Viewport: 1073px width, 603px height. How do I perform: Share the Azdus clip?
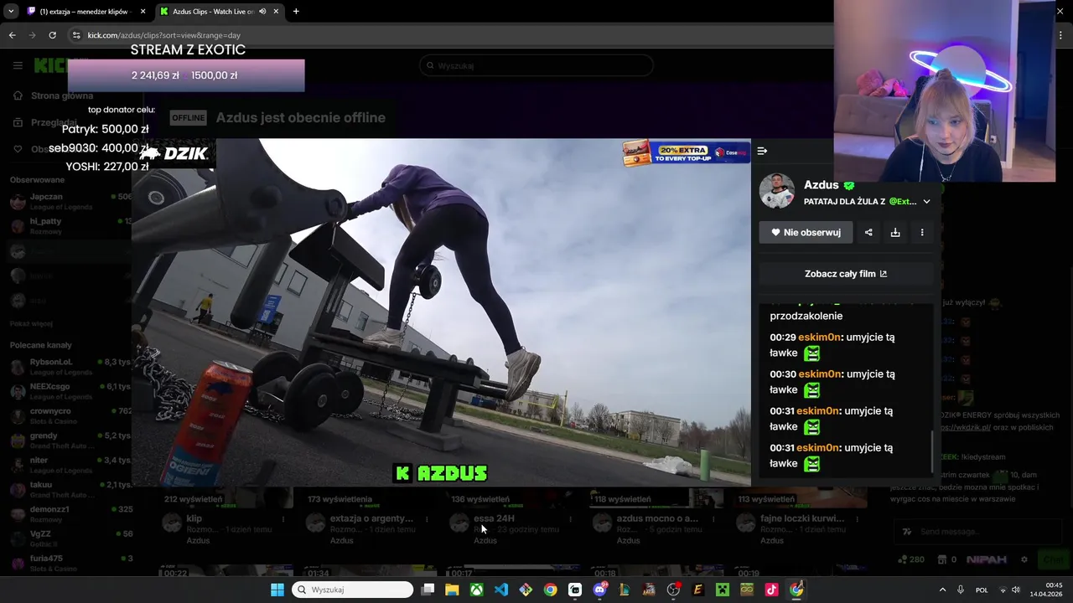868,232
